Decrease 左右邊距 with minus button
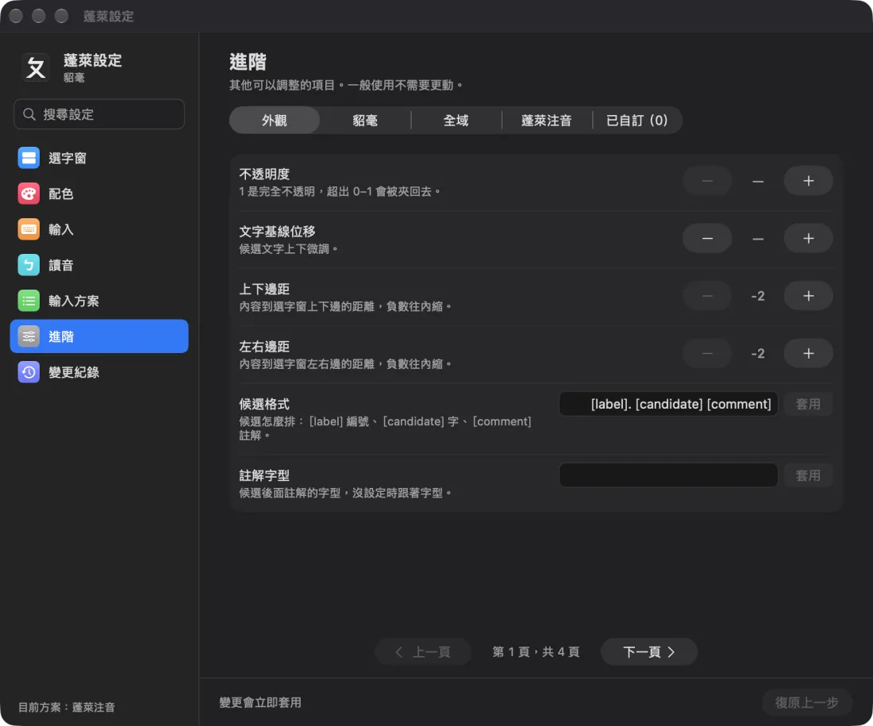The height and width of the screenshot is (726, 873). pos(707,353)
